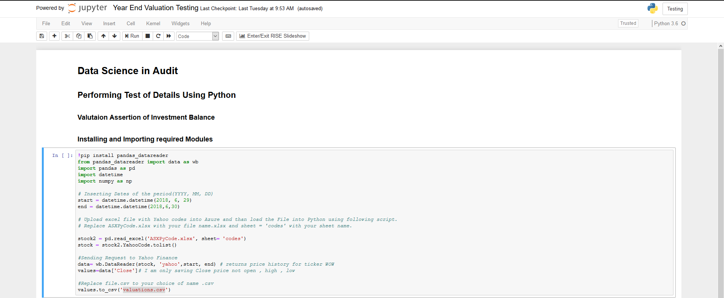
Task: Paste cells below icon in the toolbar
Action: (90, 36)
